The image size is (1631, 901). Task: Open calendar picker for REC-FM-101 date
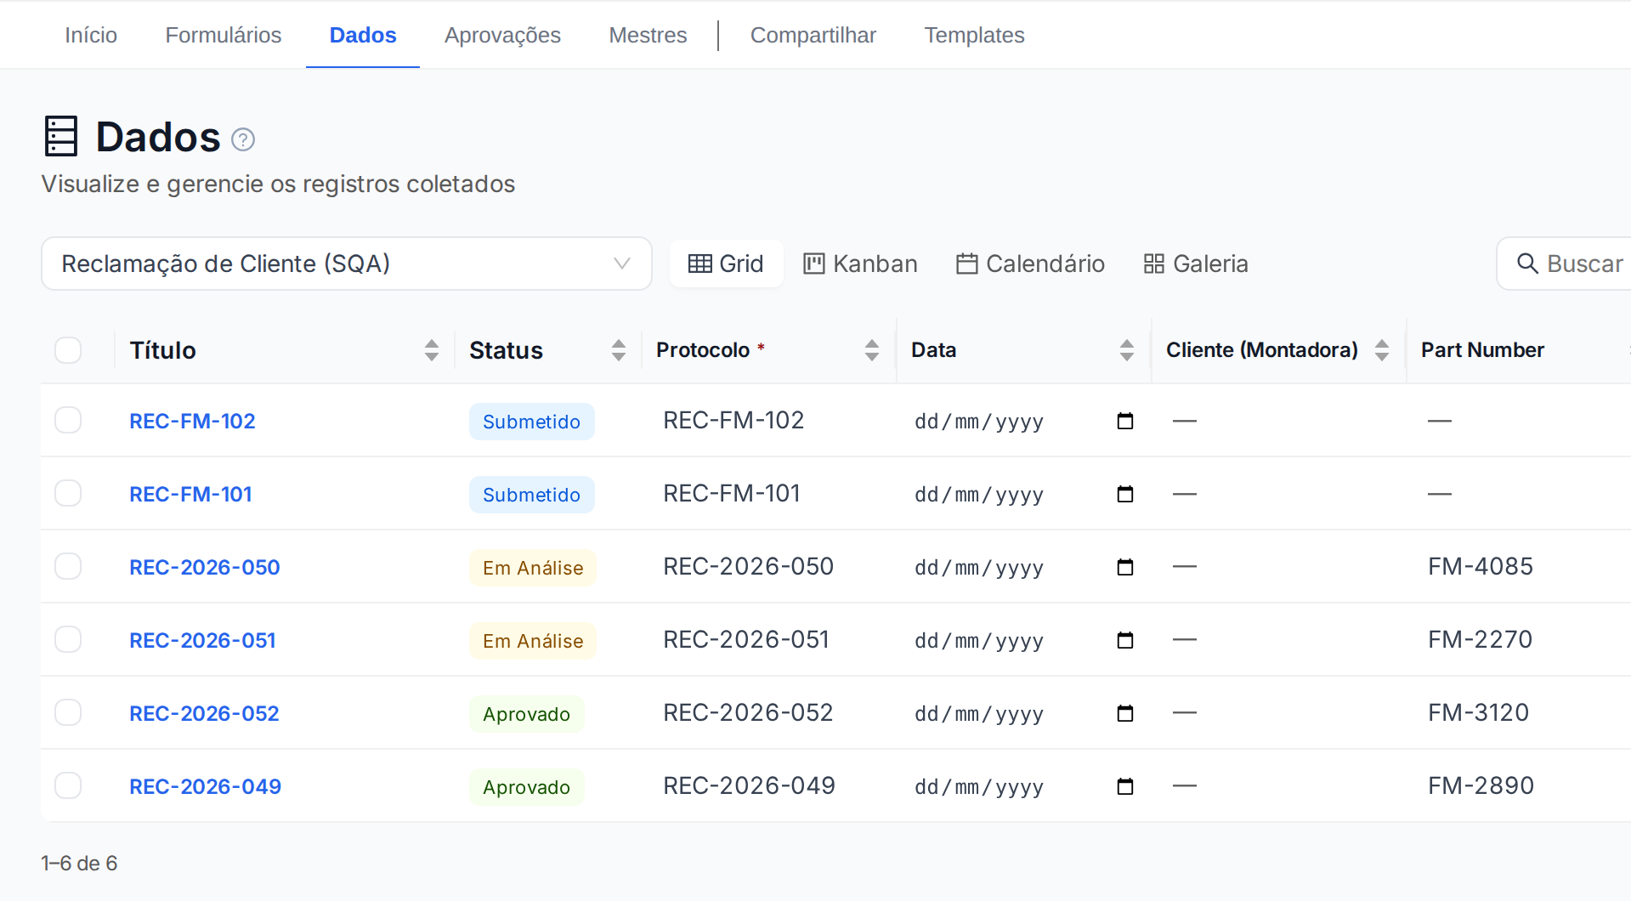[x=1125, y=494]
